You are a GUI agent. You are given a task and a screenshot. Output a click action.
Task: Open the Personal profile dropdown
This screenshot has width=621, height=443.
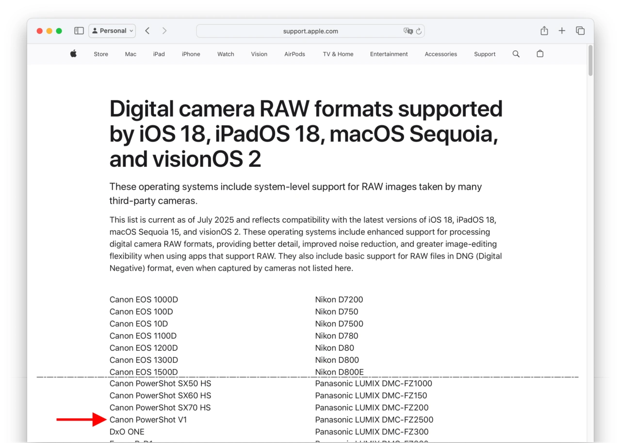click(112, 31)
